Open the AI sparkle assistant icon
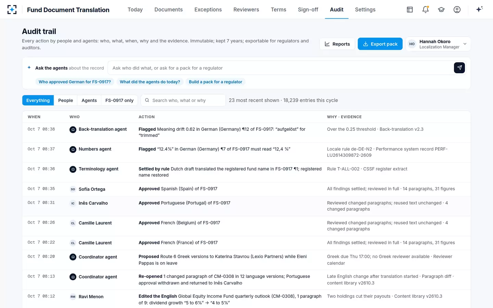Screen dimensions: 493x308 pyautogui.click(x=479, y=9)
